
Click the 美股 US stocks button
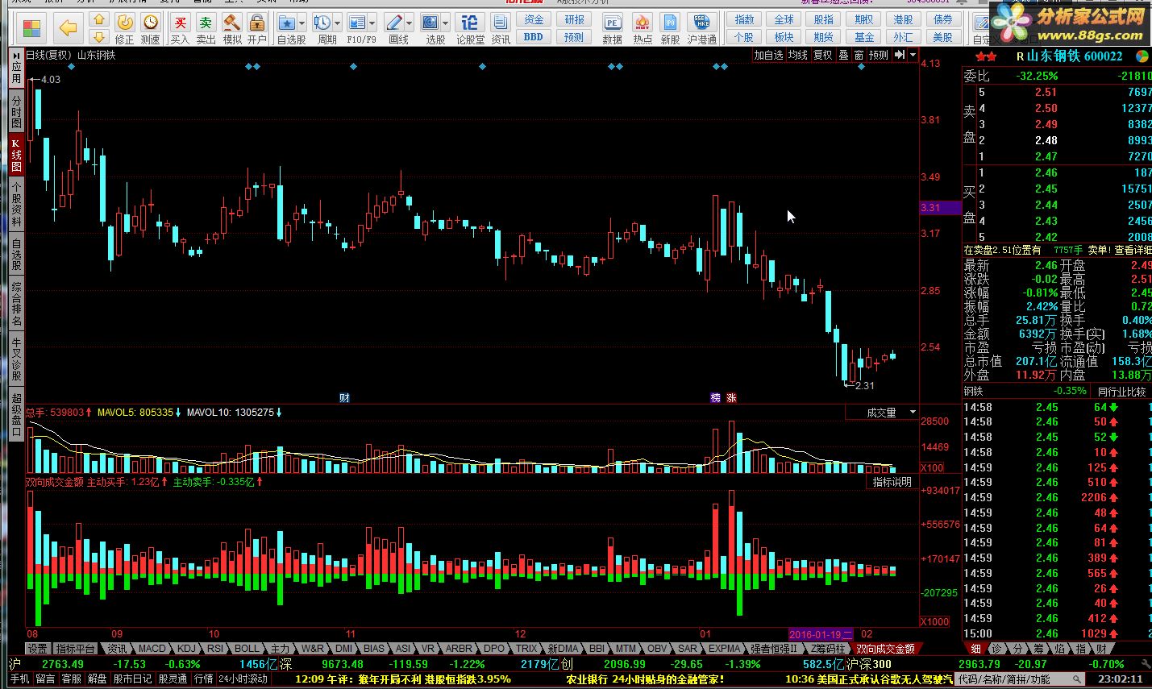942,37
